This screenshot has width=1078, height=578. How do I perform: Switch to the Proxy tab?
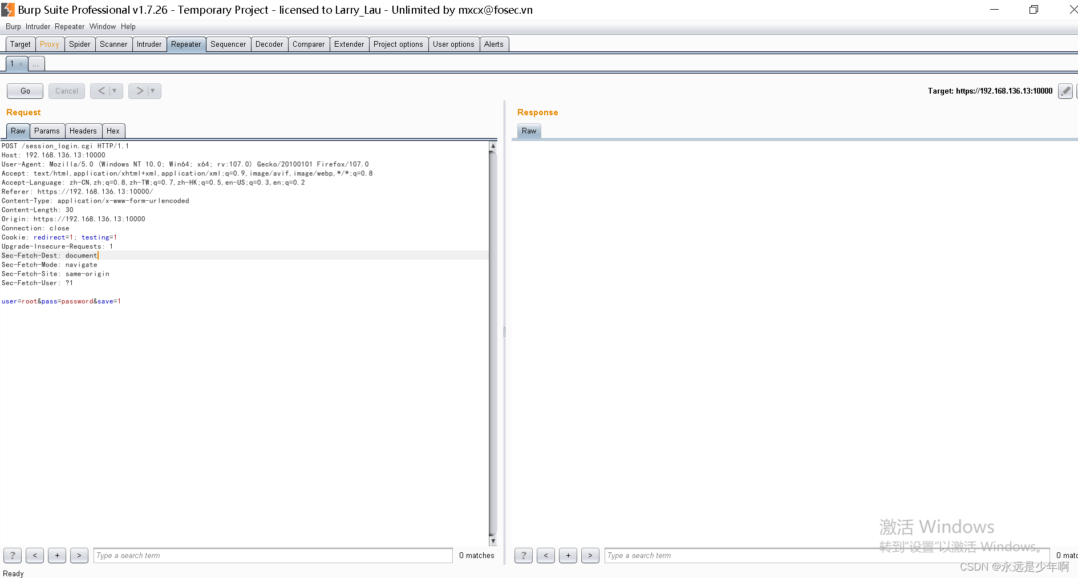pos(50,44)
